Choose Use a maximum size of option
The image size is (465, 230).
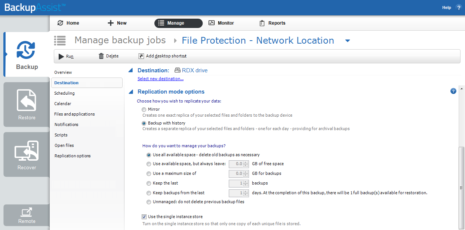pos(149,173)
